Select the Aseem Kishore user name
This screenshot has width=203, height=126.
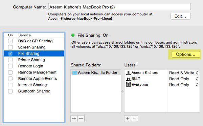[x=145, y=72]
